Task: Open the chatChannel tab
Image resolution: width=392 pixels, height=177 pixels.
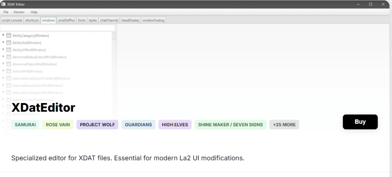Action: coord(109,20)
